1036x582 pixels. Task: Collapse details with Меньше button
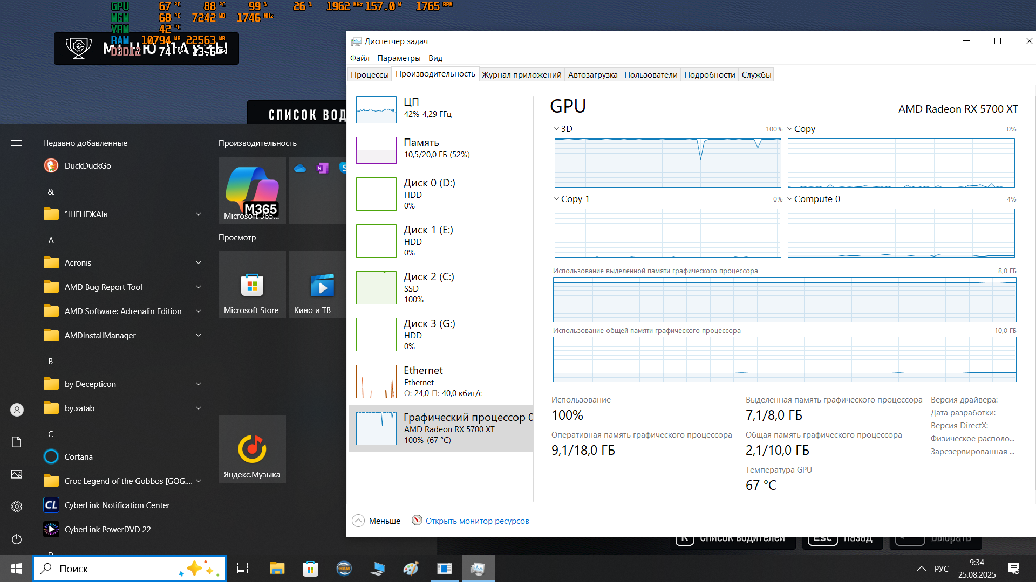point(377,521)
